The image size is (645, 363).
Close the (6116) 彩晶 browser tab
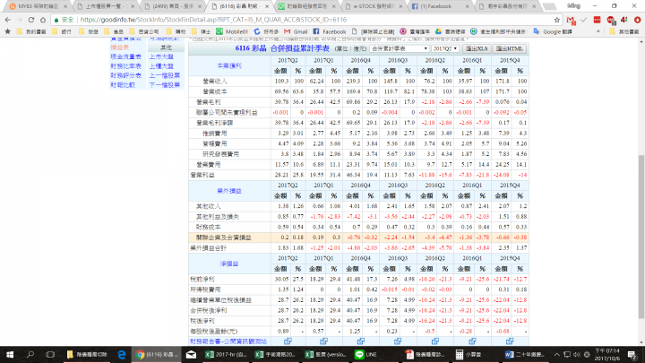pyautogui.click(x=267, y=6)
